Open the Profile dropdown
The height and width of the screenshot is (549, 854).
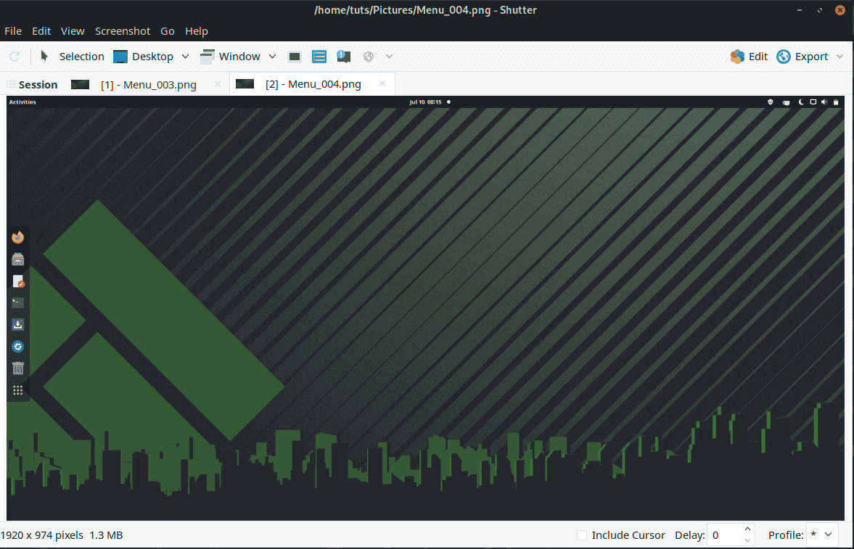click(x=822, y=535)
